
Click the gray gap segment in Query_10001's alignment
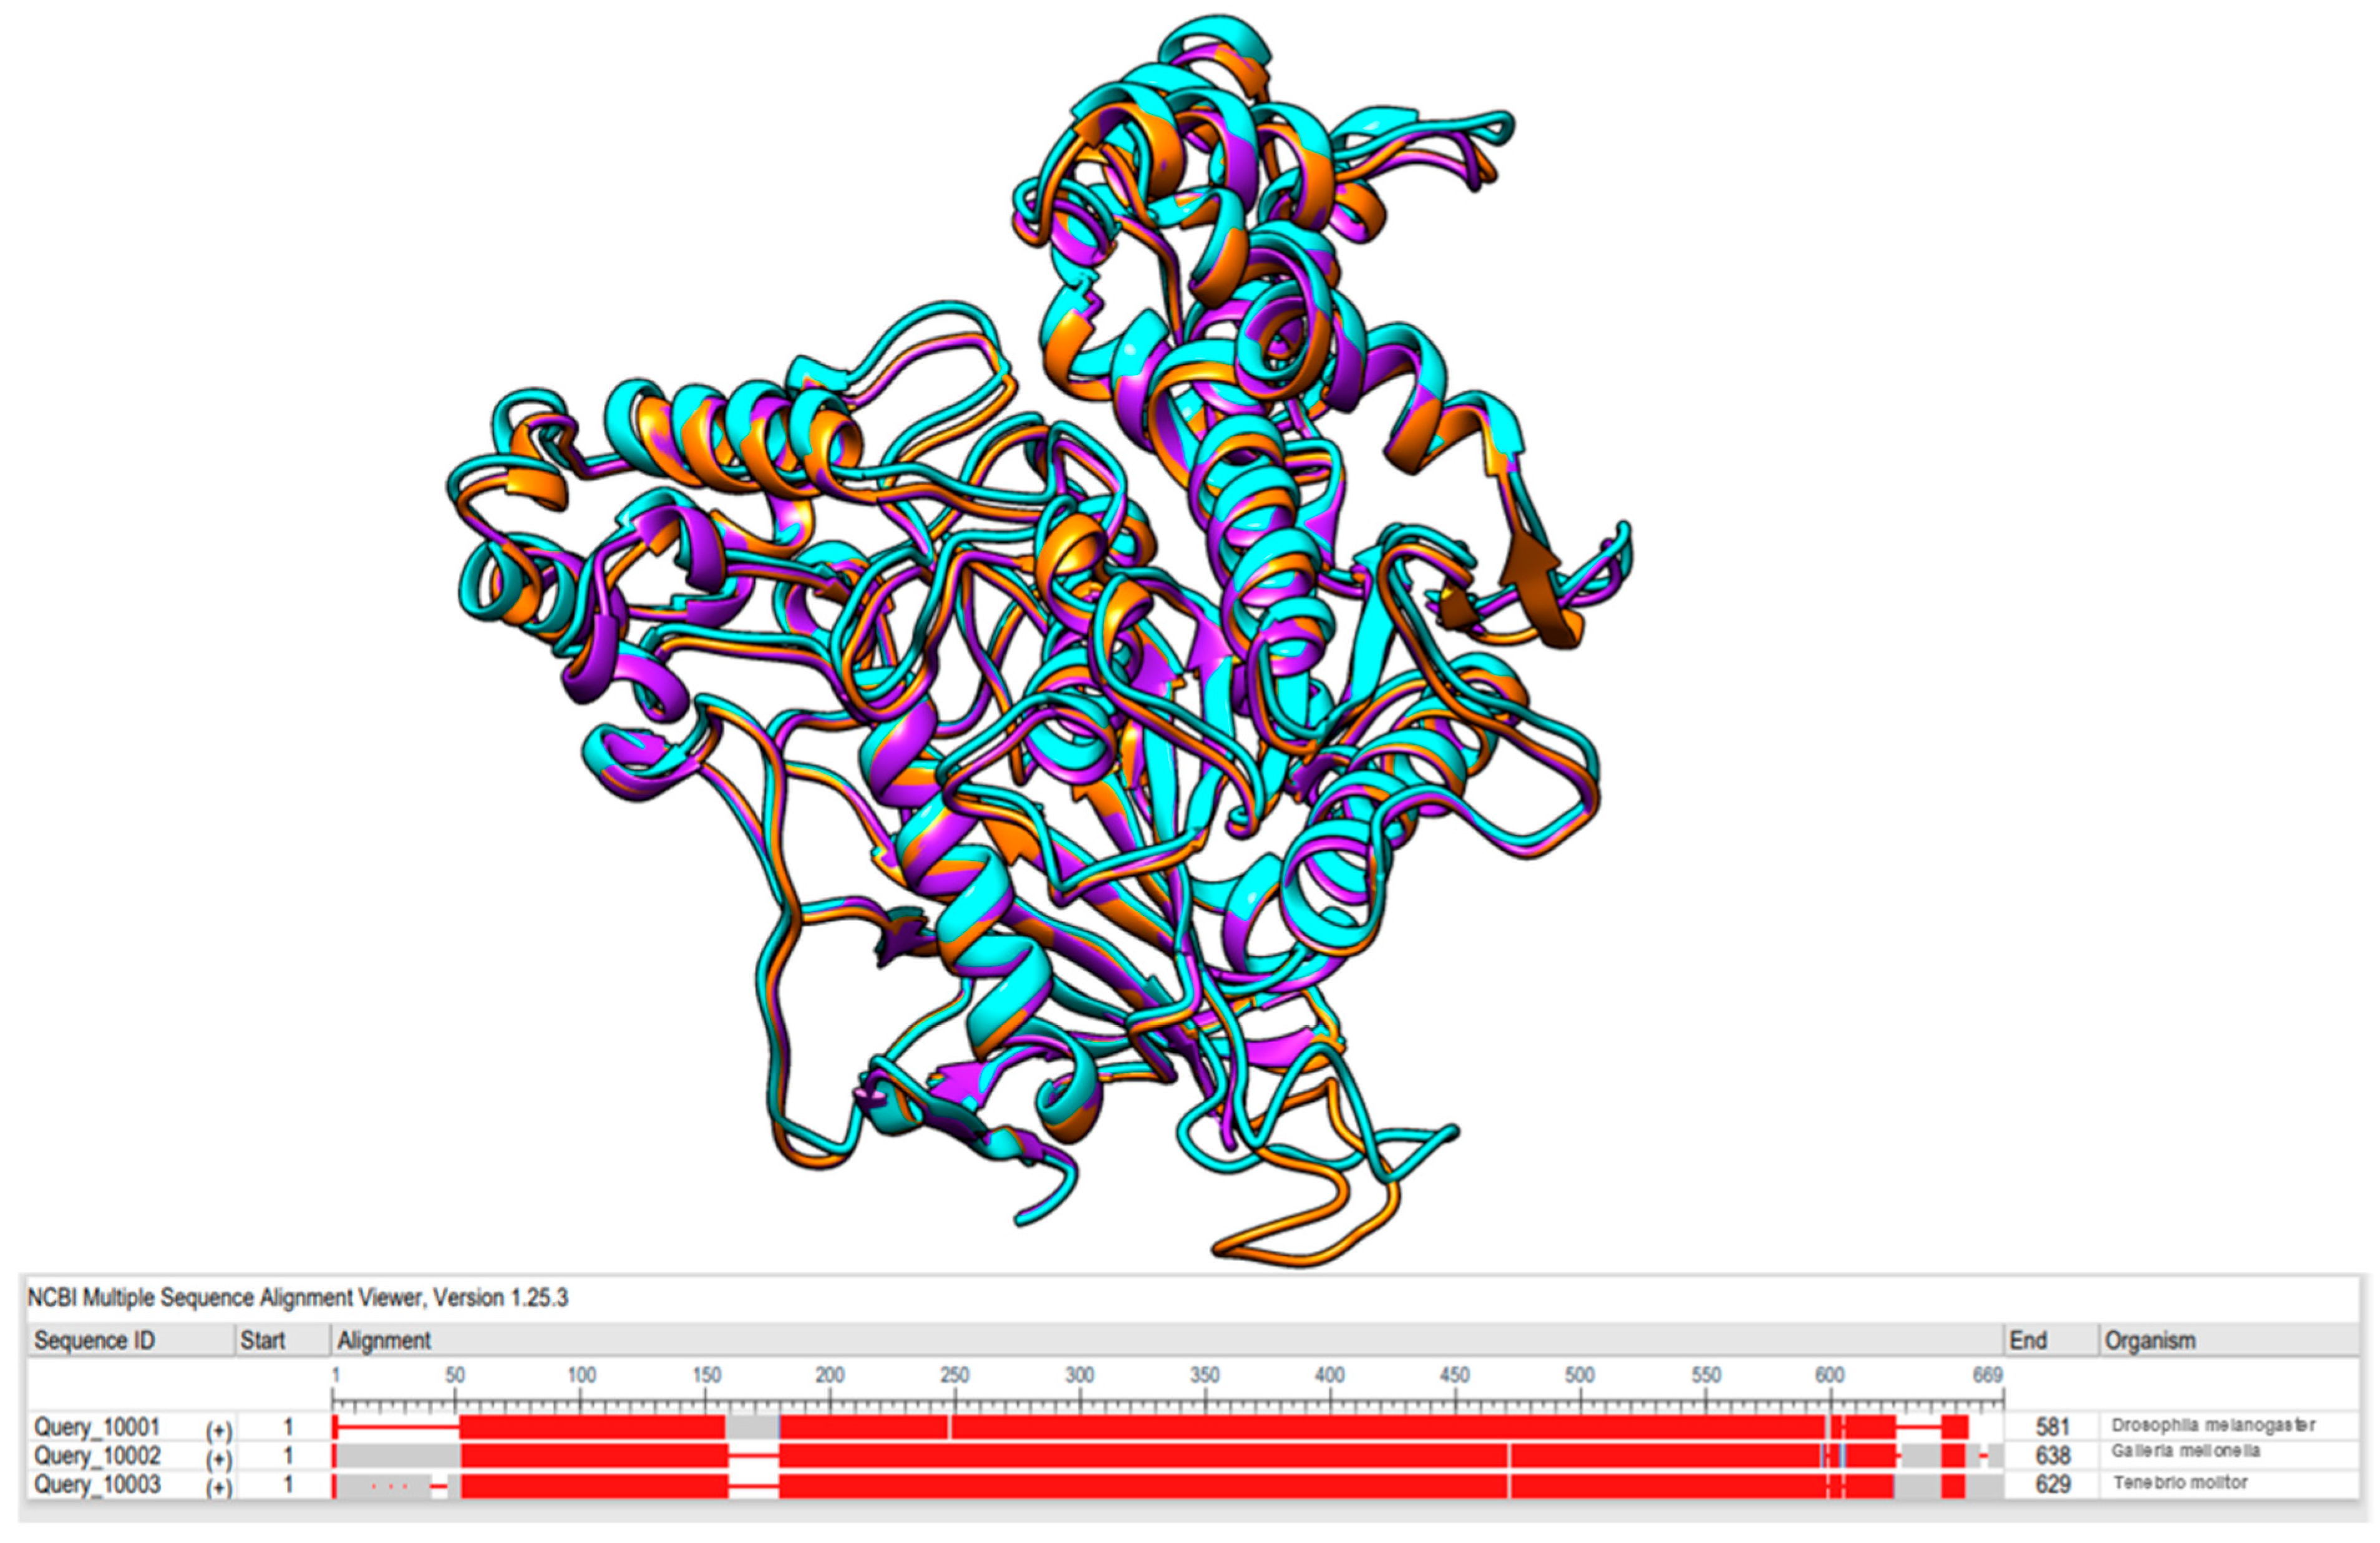752,1427
